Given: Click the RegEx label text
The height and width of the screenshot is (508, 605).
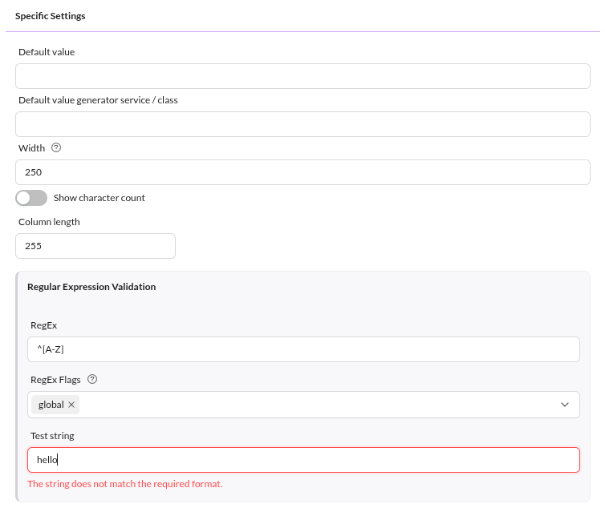Looking at the screenshot, I should [x=43, y=325].
